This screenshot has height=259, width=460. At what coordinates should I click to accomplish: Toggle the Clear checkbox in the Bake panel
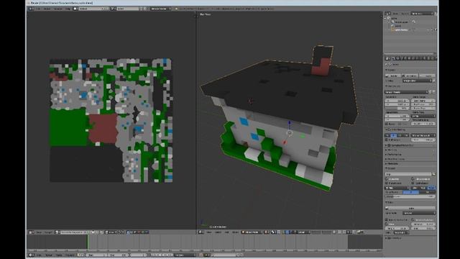[x=387, y=224]
